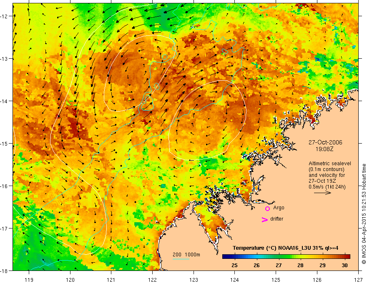
Task: Click the latitude label -18
Action: pyautogui.click(x=4, y=271)
